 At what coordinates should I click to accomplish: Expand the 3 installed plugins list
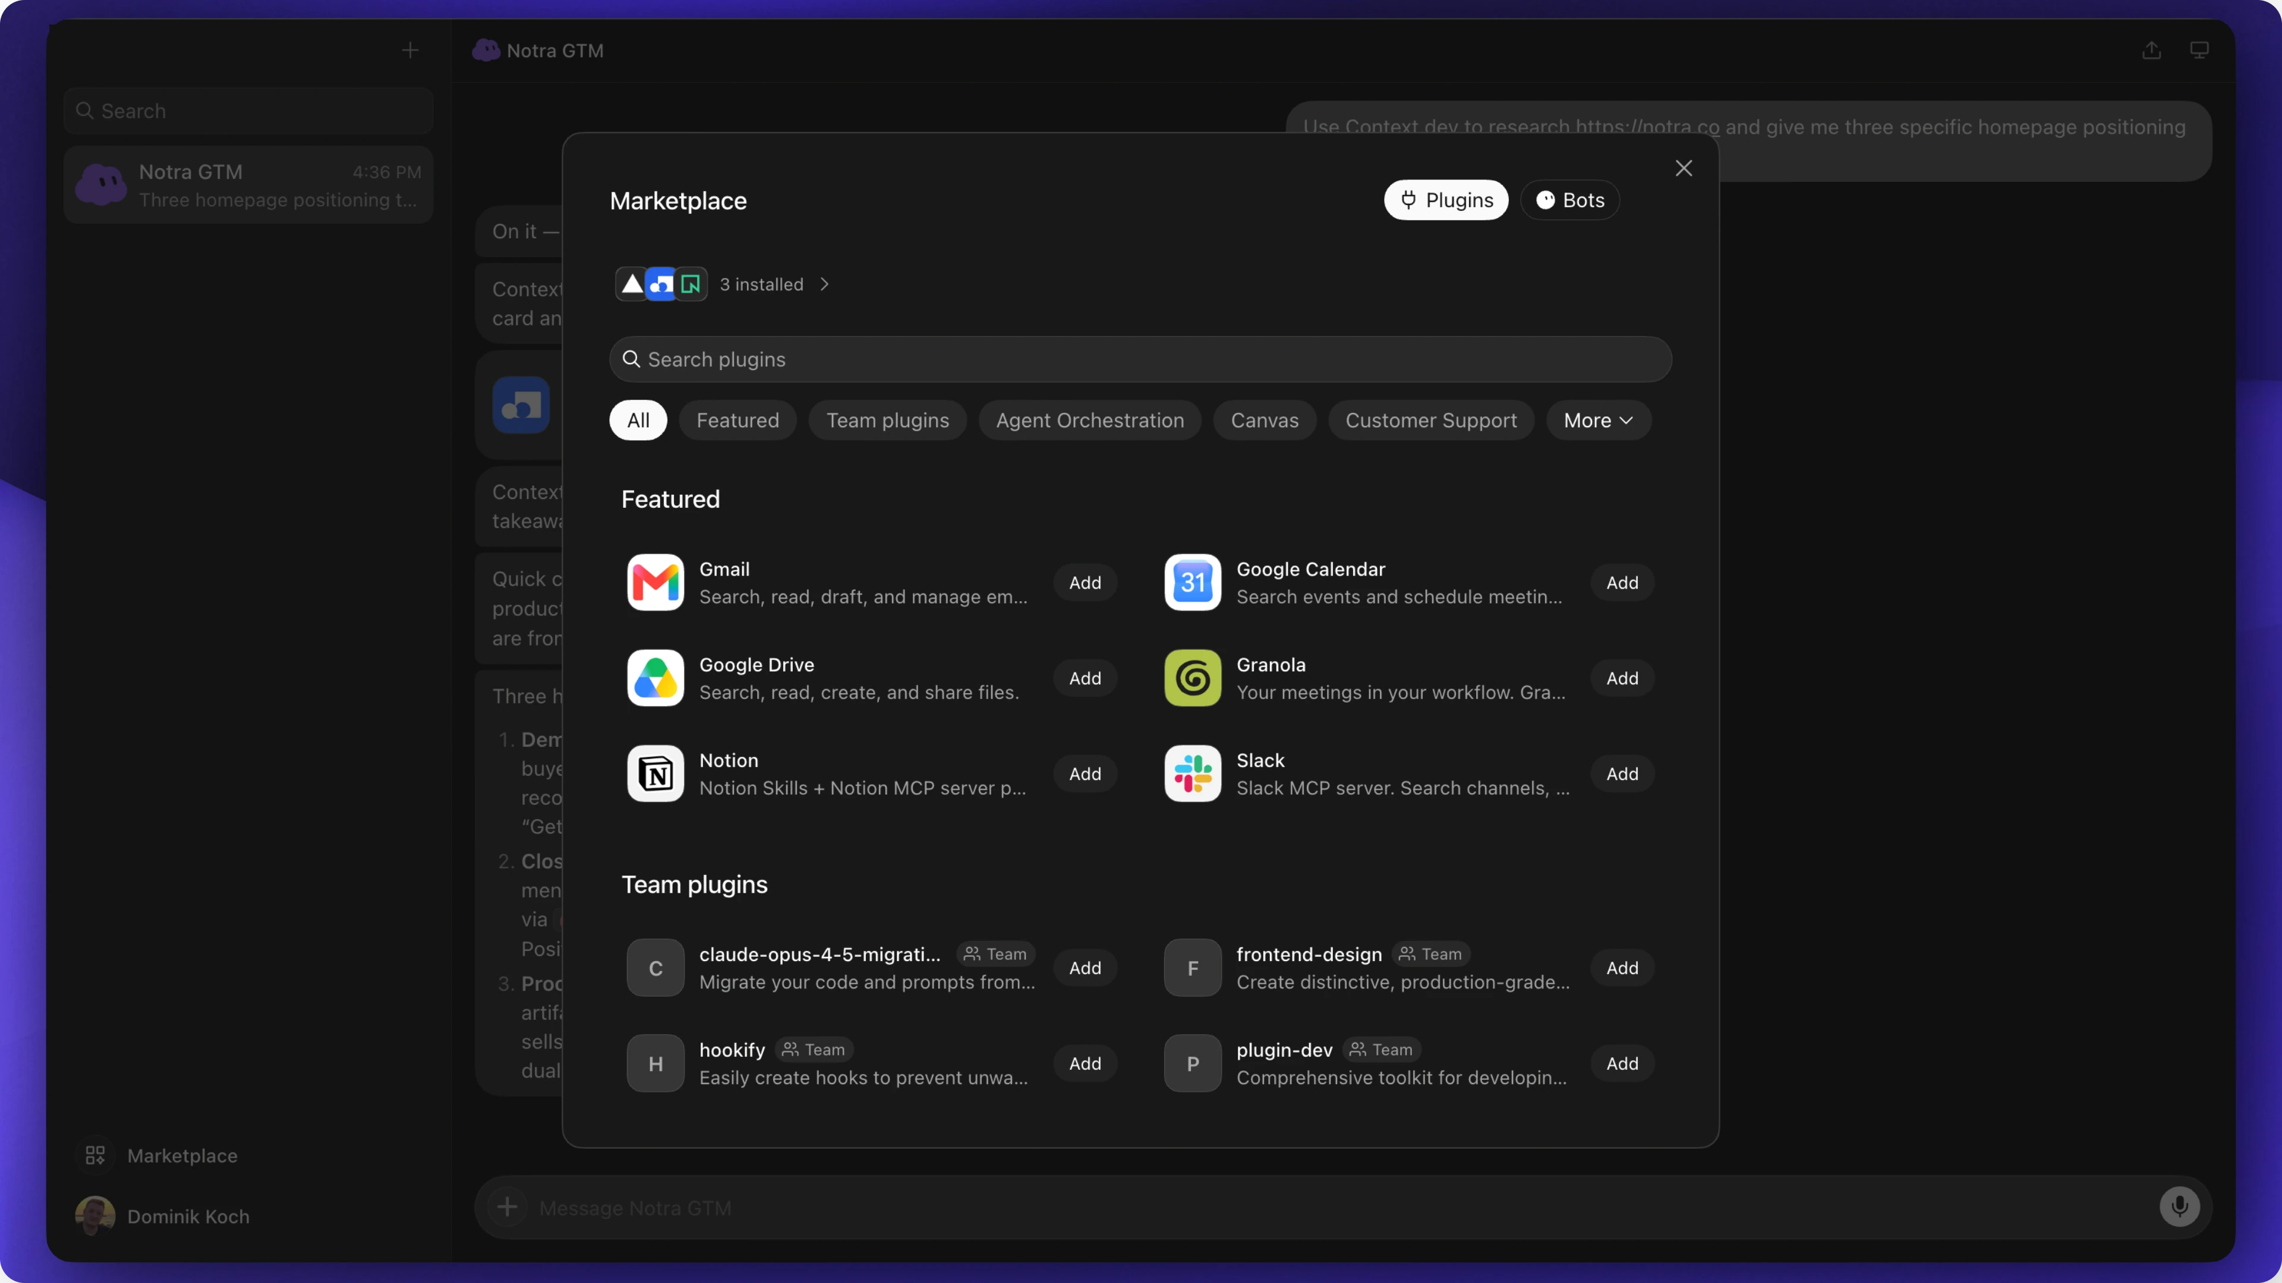point(723,285)
